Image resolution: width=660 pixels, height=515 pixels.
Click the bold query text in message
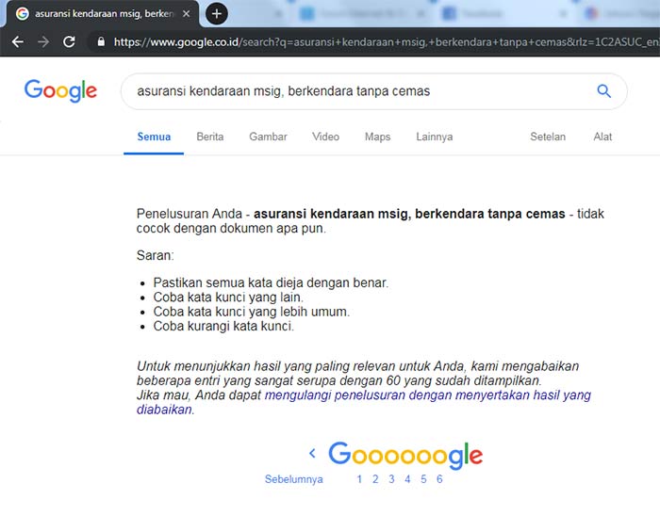409,214
